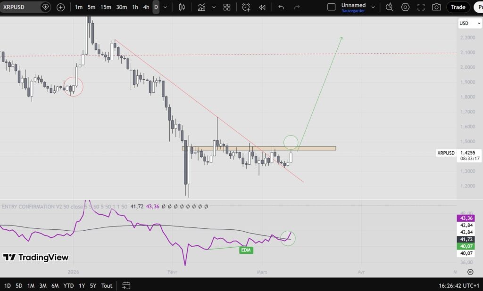
Task: Toggle the Daily timeframe button
Action: (x=156, y=7)
